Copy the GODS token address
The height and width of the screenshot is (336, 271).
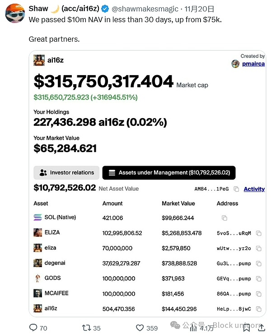(x=259, y=278)
